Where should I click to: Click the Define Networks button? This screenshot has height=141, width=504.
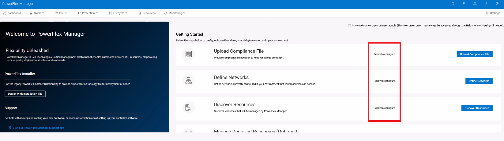(x=479, y=81)
